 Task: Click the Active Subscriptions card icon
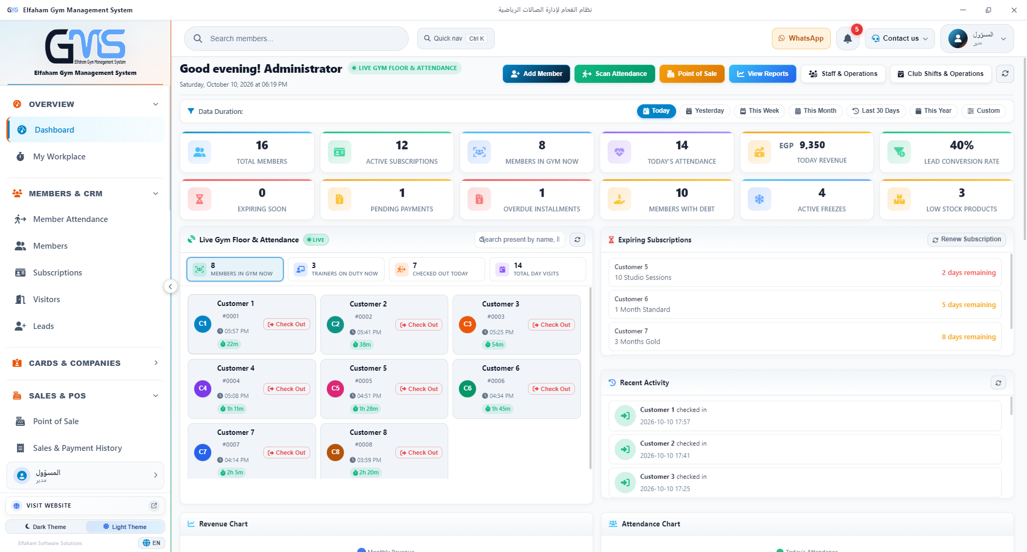(340, 152)
